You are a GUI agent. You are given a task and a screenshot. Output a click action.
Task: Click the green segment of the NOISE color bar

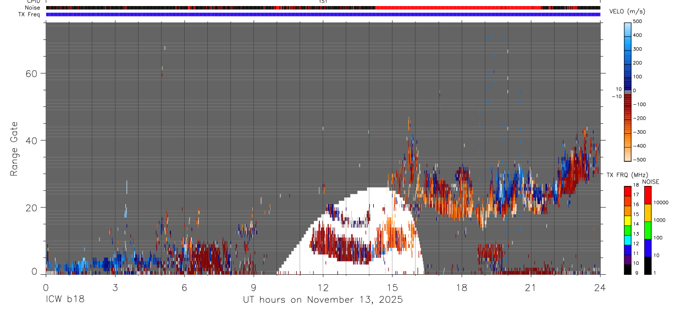(647, 230)
